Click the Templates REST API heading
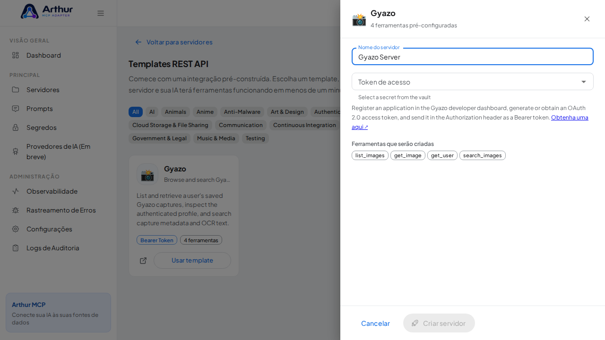The height and width of the screenshot is (340, 605). [x=168, y=64]
